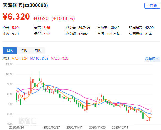Click 市盈率 P/E value -30.48

[115, 28]
